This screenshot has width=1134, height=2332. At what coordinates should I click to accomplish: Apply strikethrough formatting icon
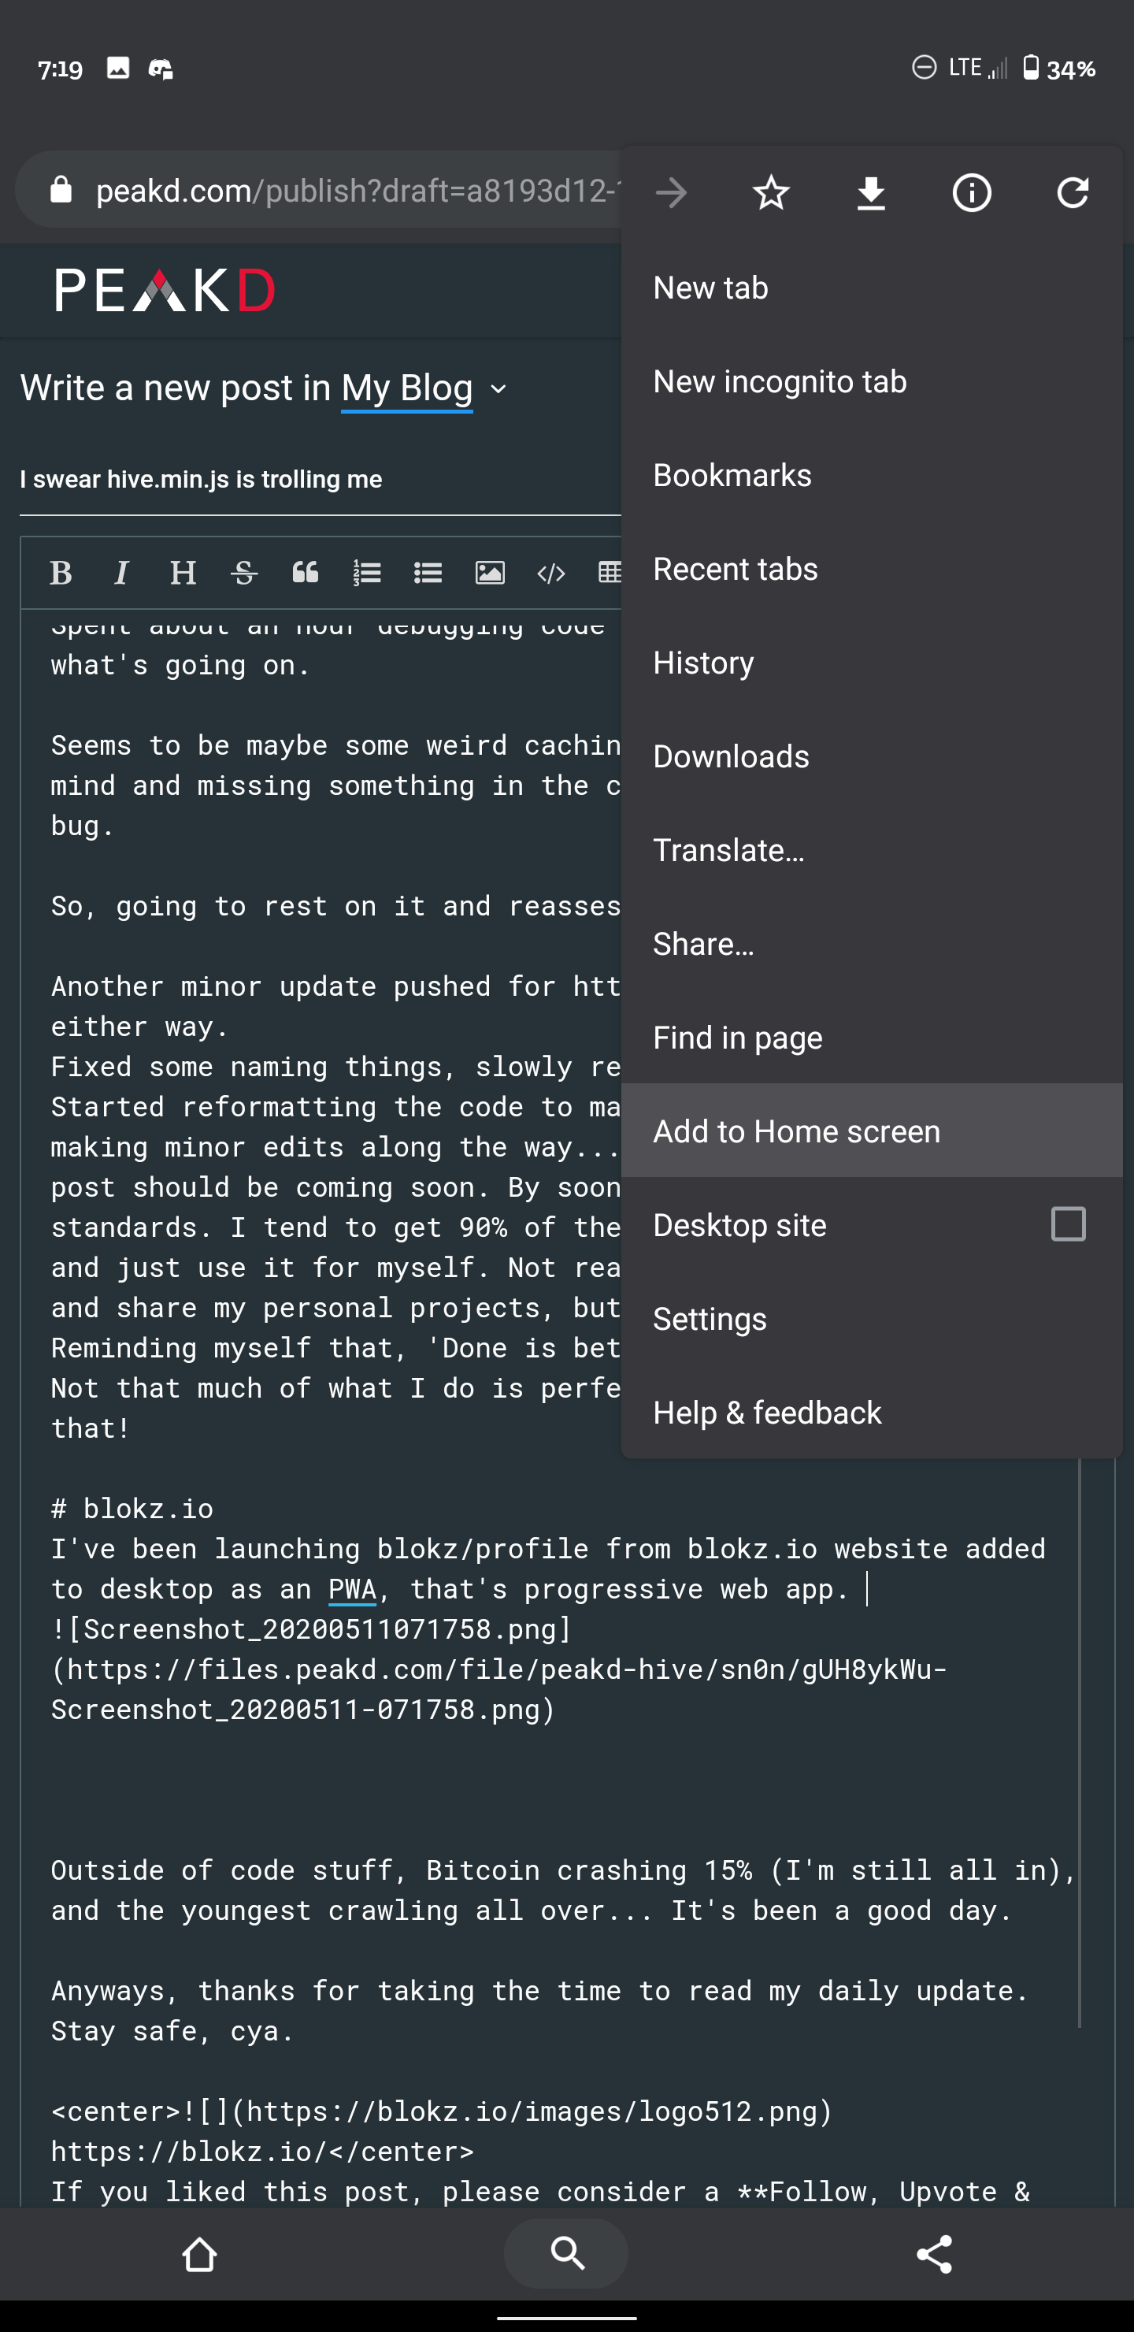point(243,572)
